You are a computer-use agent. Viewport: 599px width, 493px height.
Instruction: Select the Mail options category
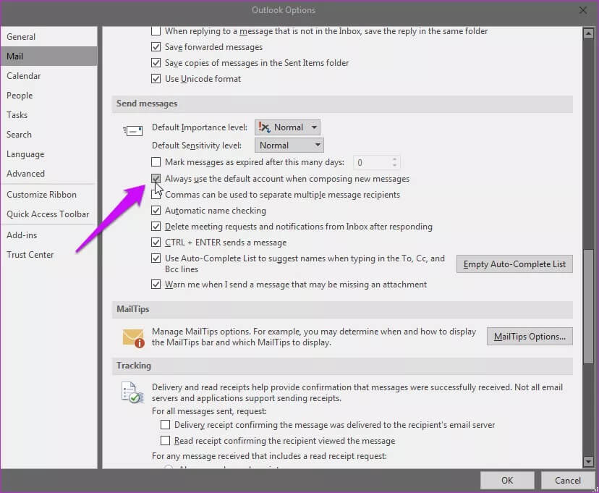click(49, 56)
